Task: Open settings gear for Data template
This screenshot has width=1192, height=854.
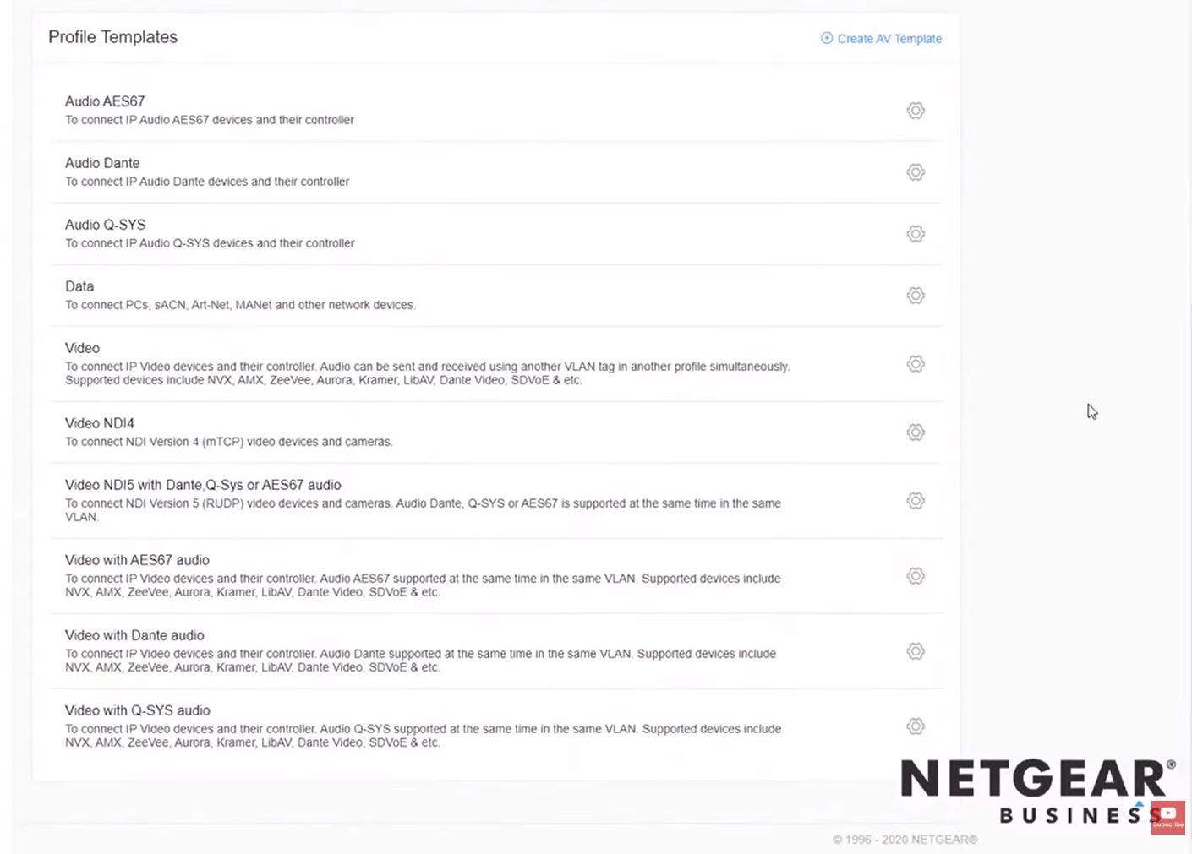Action: 916,296
